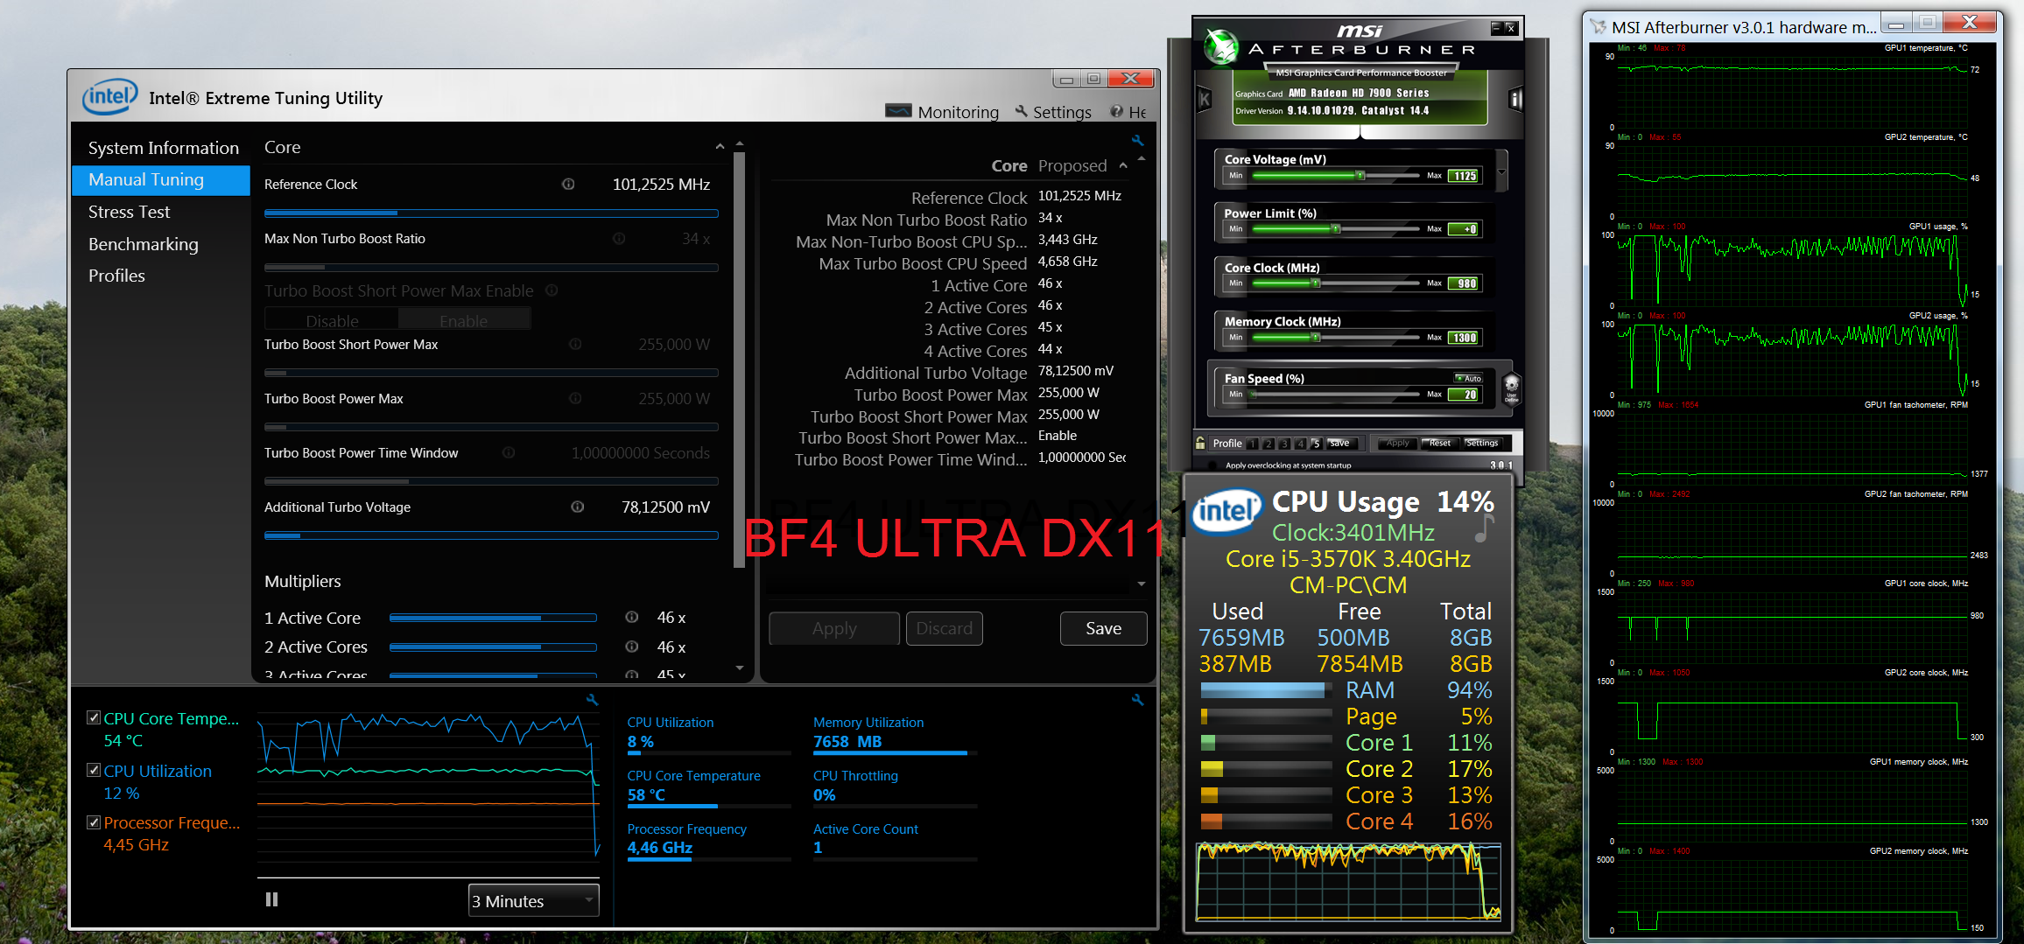This screenshot has width=2024, height=944.
Task: Adjust the Additional Turbo Voltage slider
Action: coord(491,535)
